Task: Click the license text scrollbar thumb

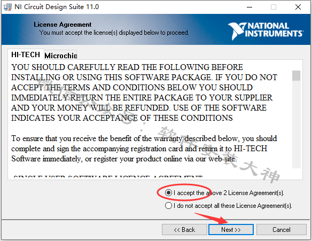Action: 297,76
